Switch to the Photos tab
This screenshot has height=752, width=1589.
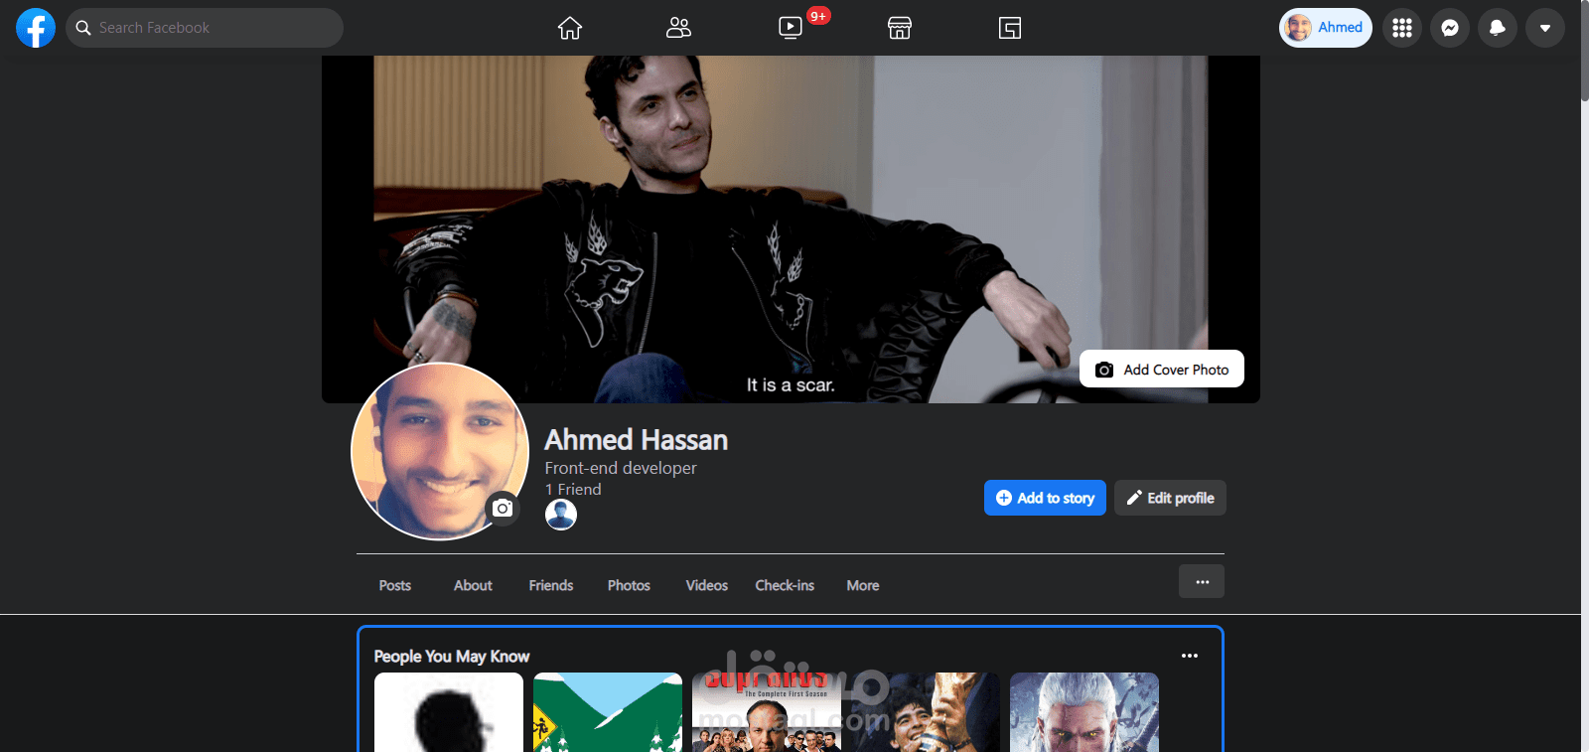coord(629,585)
